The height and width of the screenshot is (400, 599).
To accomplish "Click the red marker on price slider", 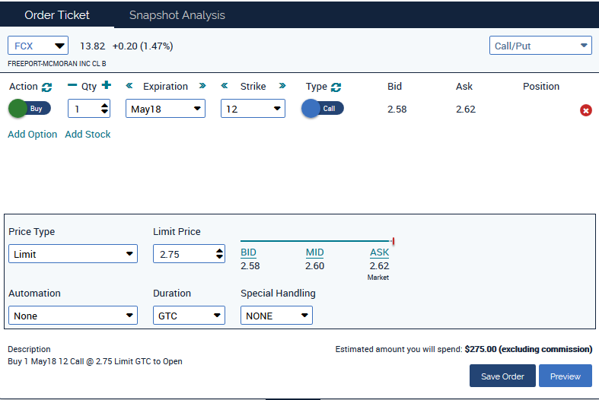I will tap(393, 242).
